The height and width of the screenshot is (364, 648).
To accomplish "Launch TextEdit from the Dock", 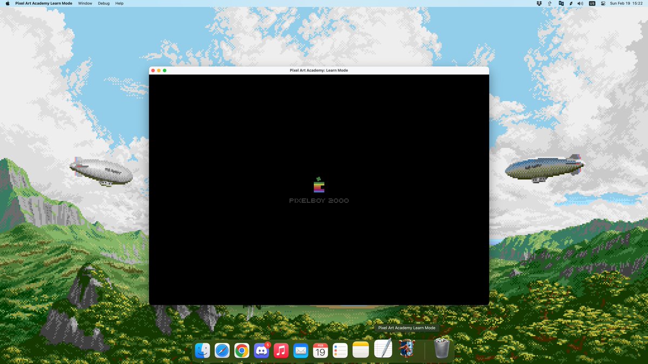I will 383,350.
